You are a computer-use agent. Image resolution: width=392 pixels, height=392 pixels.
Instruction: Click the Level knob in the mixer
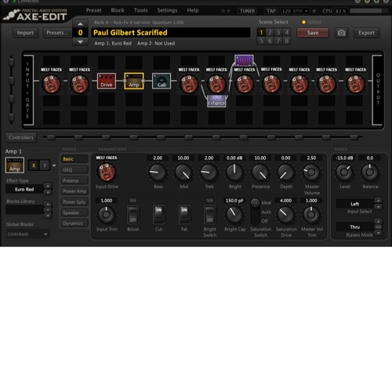coord(344,172)
